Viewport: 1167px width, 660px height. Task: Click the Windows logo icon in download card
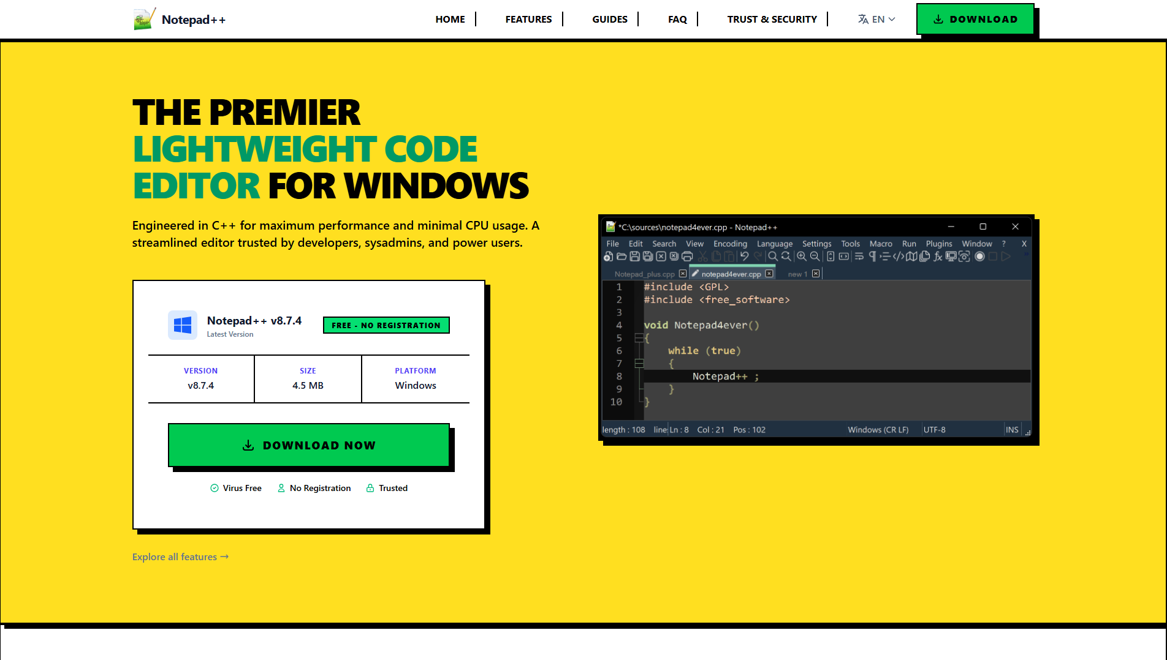click(183, 325)
